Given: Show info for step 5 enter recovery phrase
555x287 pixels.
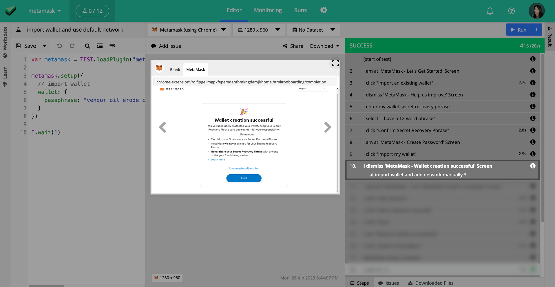Looking at the screenshot, I should pyautogui.click(x=533, y=106).
